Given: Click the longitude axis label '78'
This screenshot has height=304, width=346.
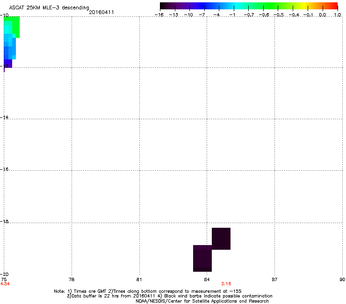Looking at the screenshot, I should tap(72, 280).
